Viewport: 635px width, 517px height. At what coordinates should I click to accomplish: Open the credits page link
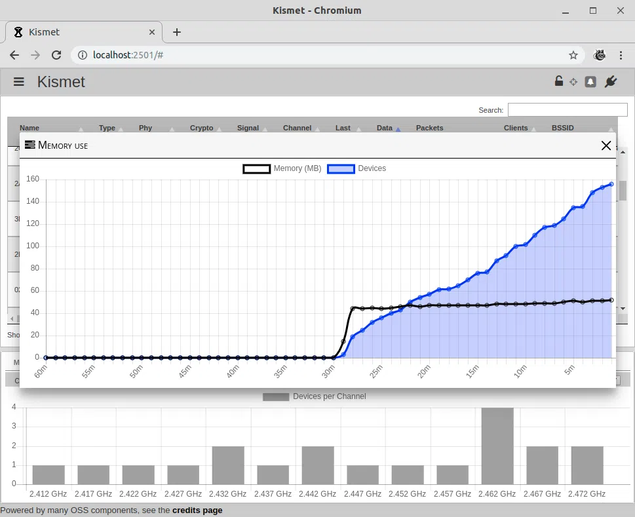197,510
